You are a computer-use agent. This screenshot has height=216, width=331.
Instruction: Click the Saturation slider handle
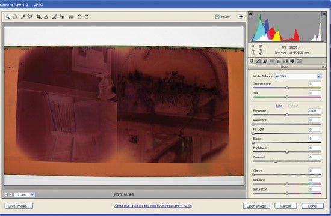coord(287,193)
